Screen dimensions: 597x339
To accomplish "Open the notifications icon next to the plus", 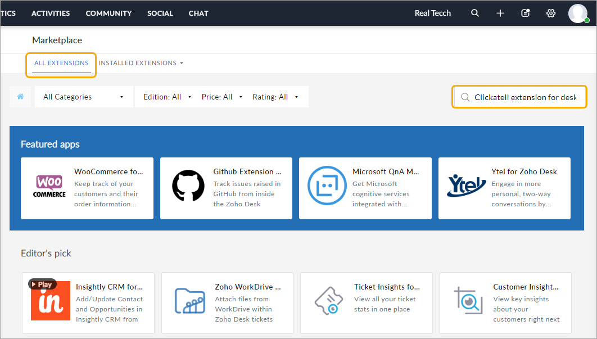I will [526, 13].
